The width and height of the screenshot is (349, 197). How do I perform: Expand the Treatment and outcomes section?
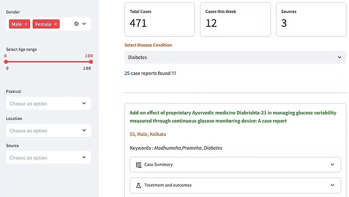point(236,185)
